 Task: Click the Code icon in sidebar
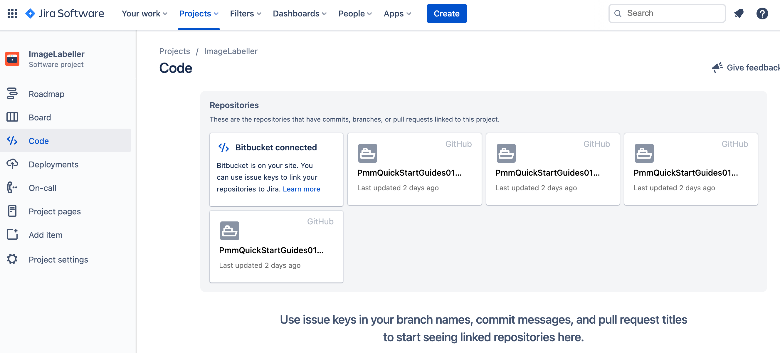[12, 140]
